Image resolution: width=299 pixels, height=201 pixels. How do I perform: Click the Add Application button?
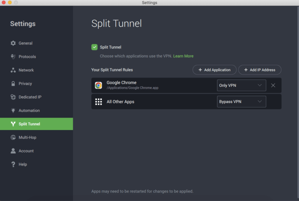pos(214,70)
